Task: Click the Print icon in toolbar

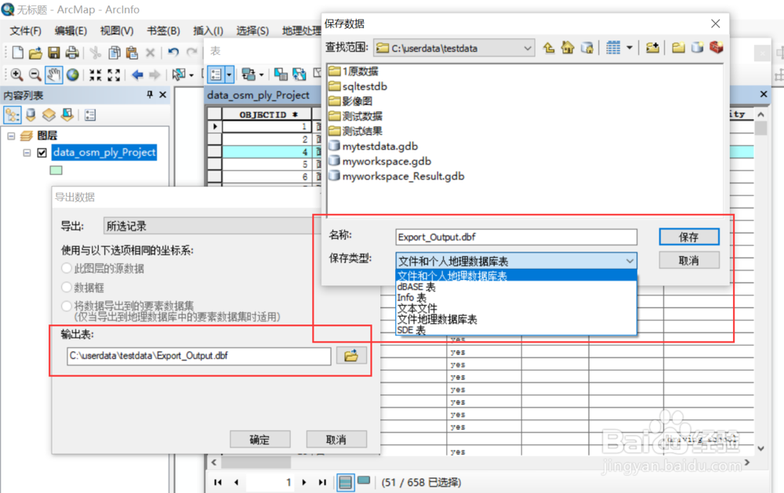Action: (72, 53)
